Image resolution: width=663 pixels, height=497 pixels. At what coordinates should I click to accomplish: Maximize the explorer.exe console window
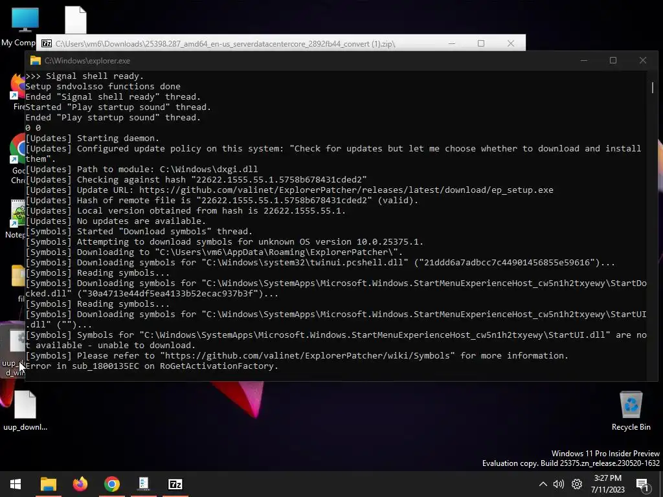click(613, 60)
